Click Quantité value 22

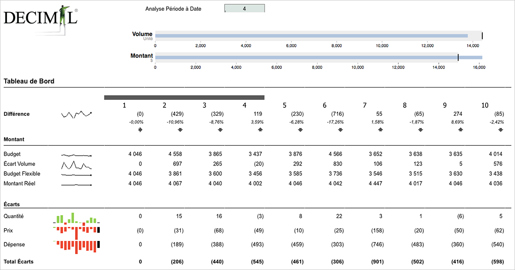click(x=339, y=216)
